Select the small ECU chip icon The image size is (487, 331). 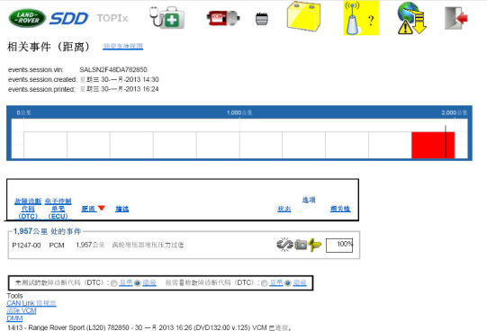[x=262, y=19]
